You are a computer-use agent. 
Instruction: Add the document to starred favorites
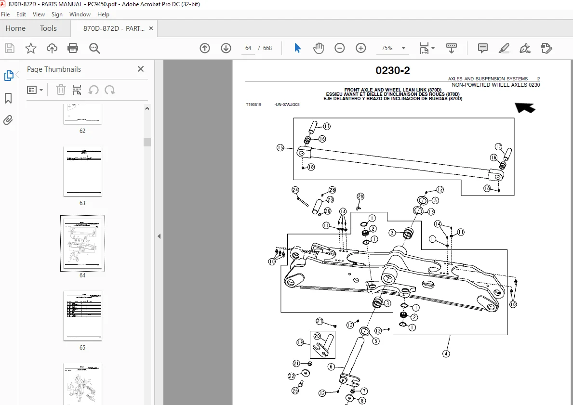(x=31, y=48)
